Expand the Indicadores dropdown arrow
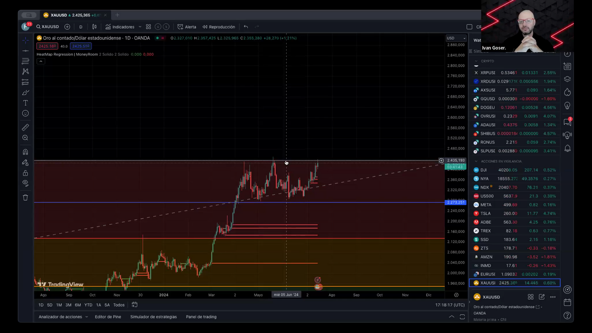Screen dimensions: 592x333 pos(140,27)
